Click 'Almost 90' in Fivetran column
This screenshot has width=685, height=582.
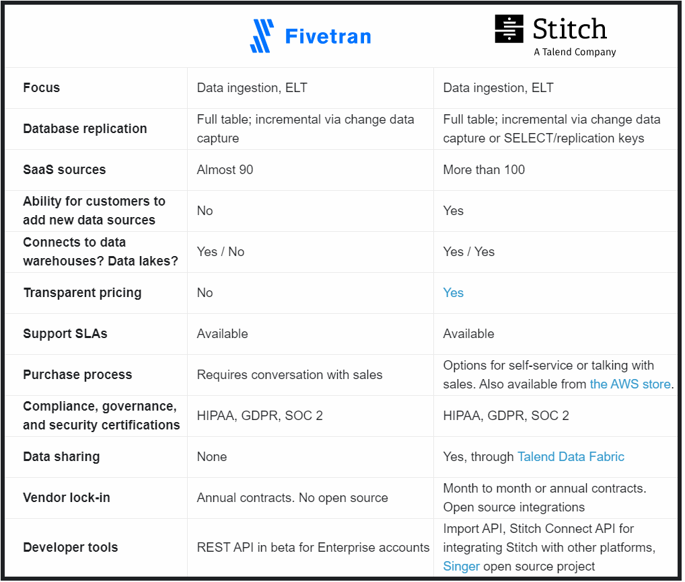(225, 170)
